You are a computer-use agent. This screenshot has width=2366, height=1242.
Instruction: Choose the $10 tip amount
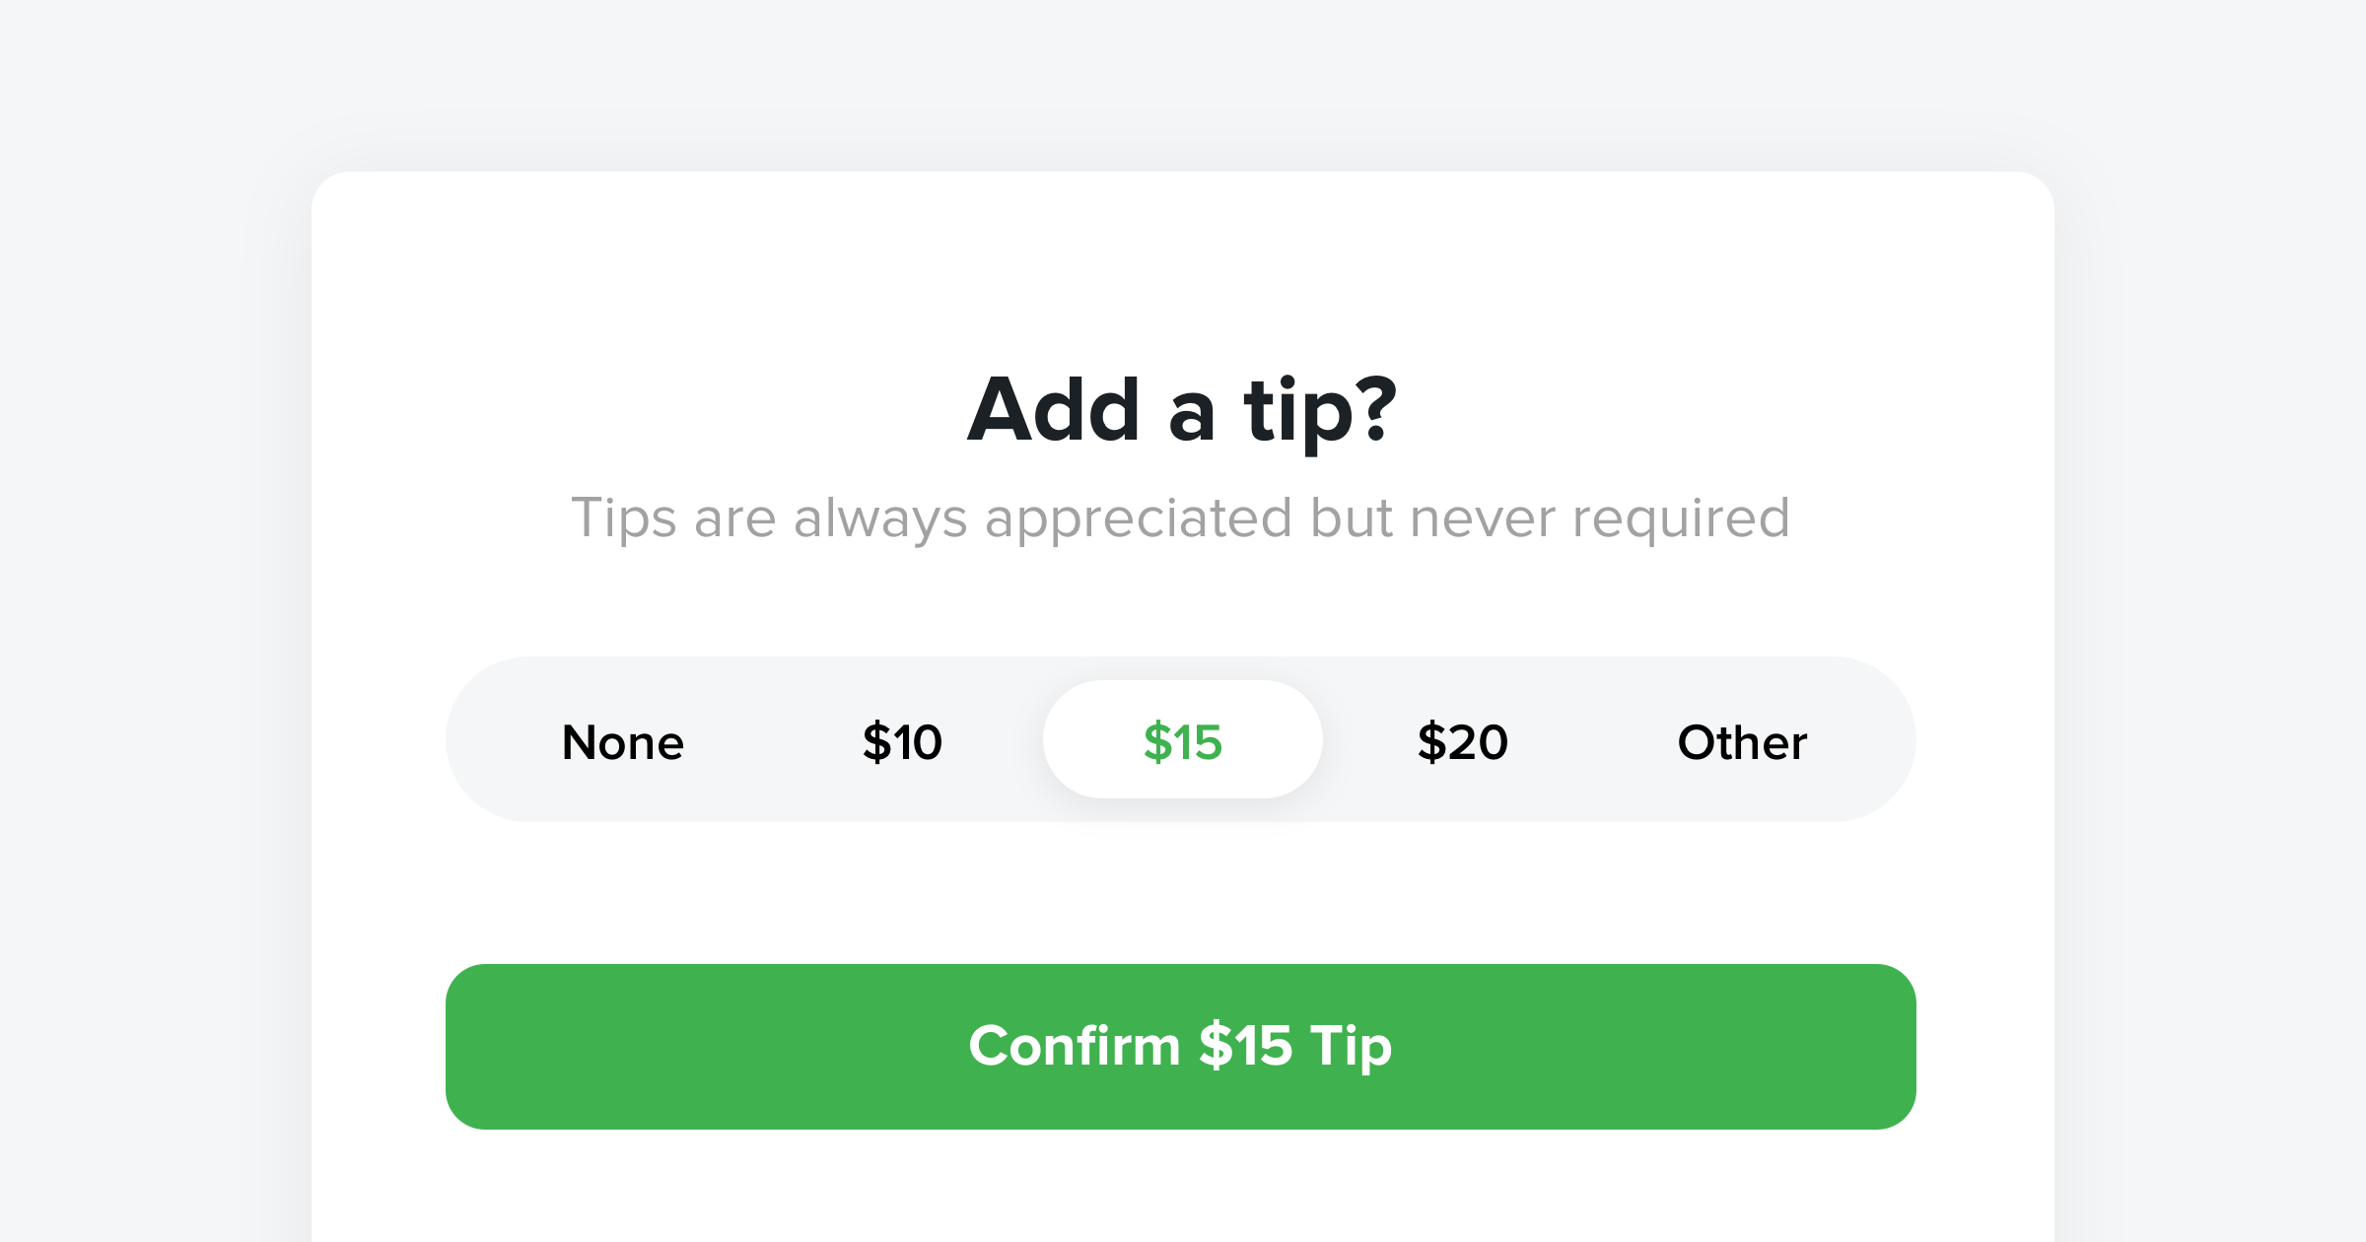point(902,741)
